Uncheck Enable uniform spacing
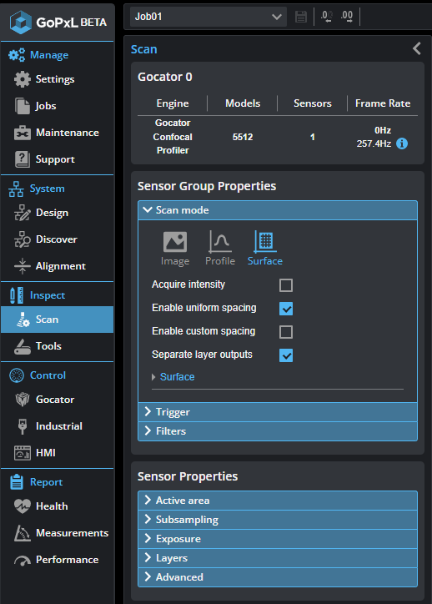Image resolution: width=432 pixels, height=604 pixels. click(286, 308)
